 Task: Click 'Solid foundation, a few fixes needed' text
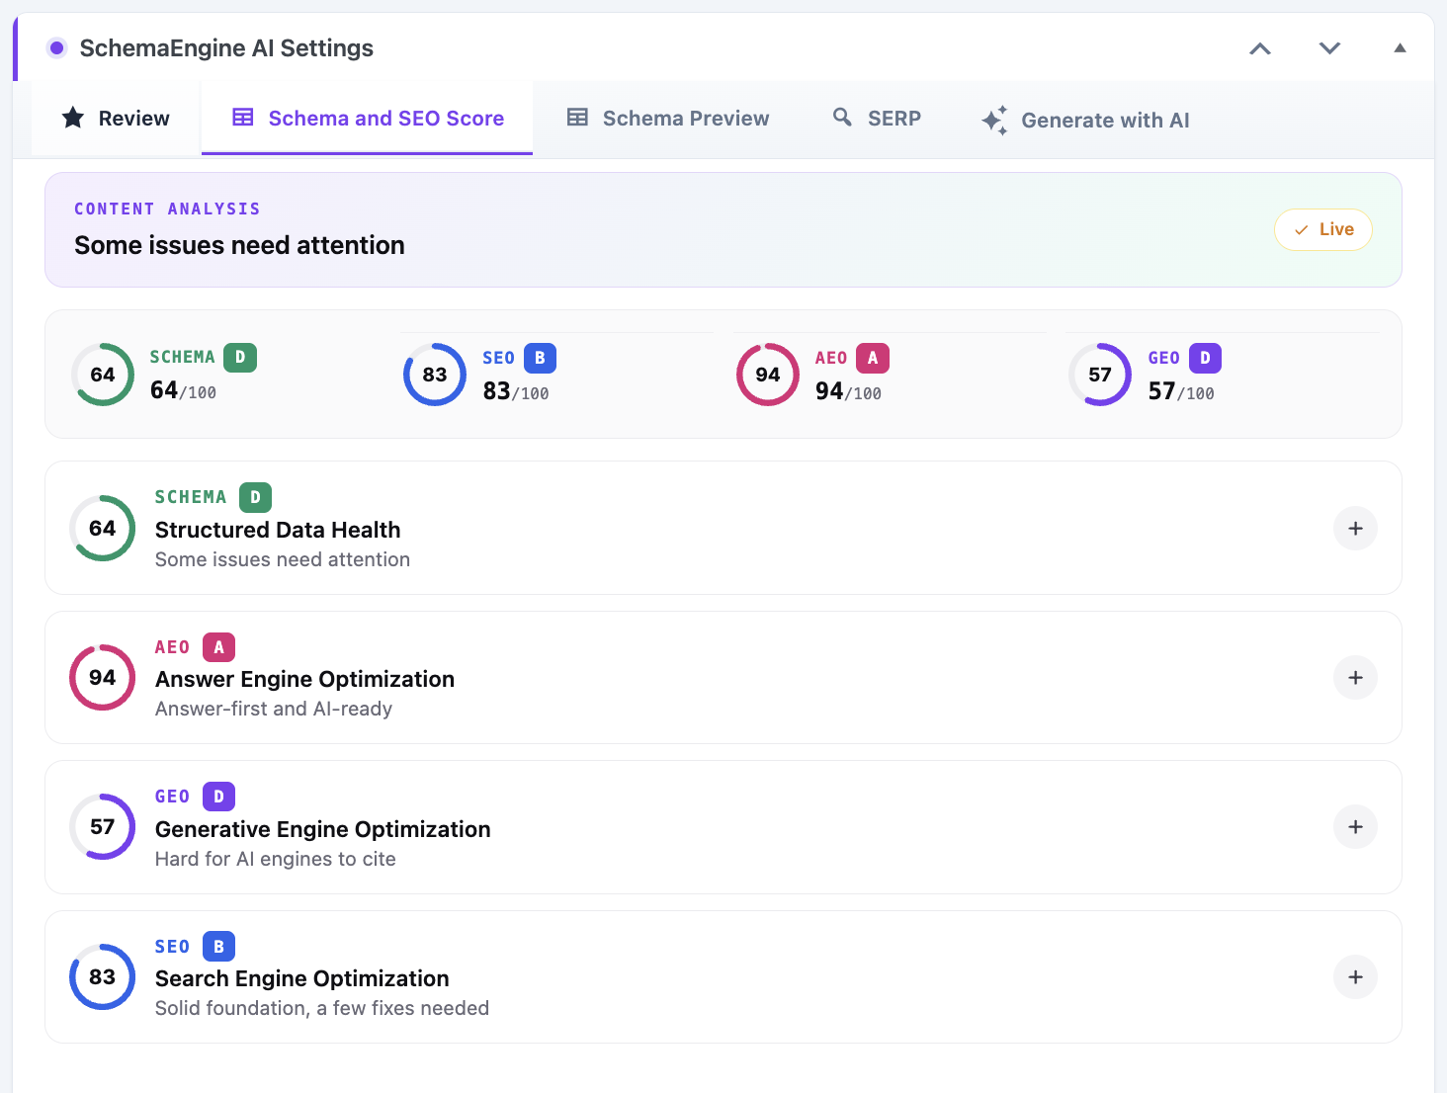tap(322, 1008)
